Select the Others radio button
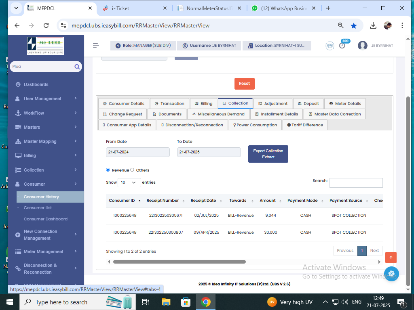The height and width of the screenshot is (310, 414). tap(132, 170)
